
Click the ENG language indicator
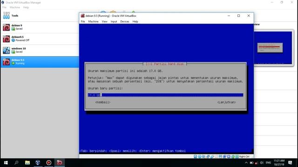point(268,163)
